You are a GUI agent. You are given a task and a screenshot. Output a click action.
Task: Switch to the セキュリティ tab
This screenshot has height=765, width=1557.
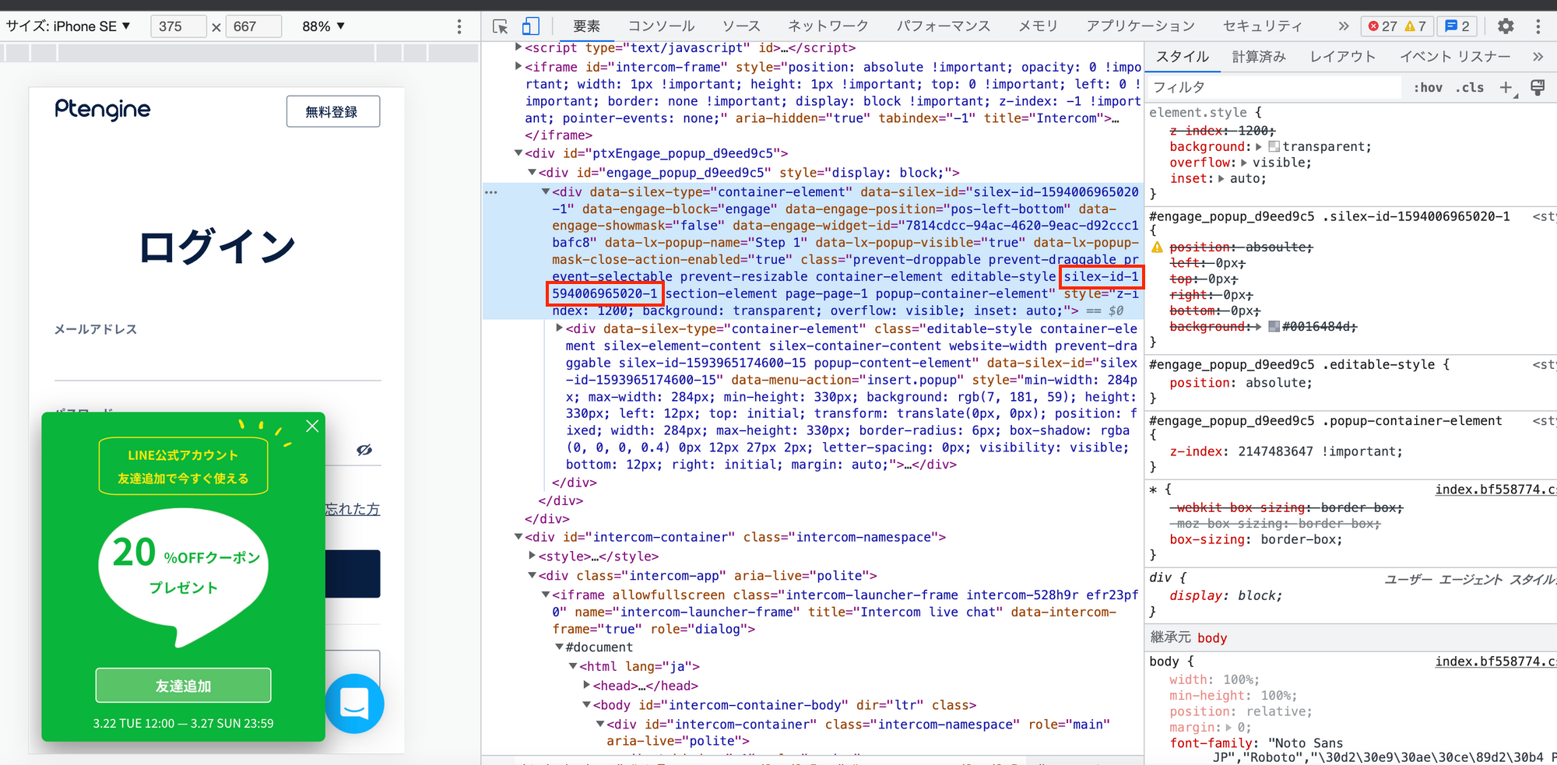pos(1262,26)
